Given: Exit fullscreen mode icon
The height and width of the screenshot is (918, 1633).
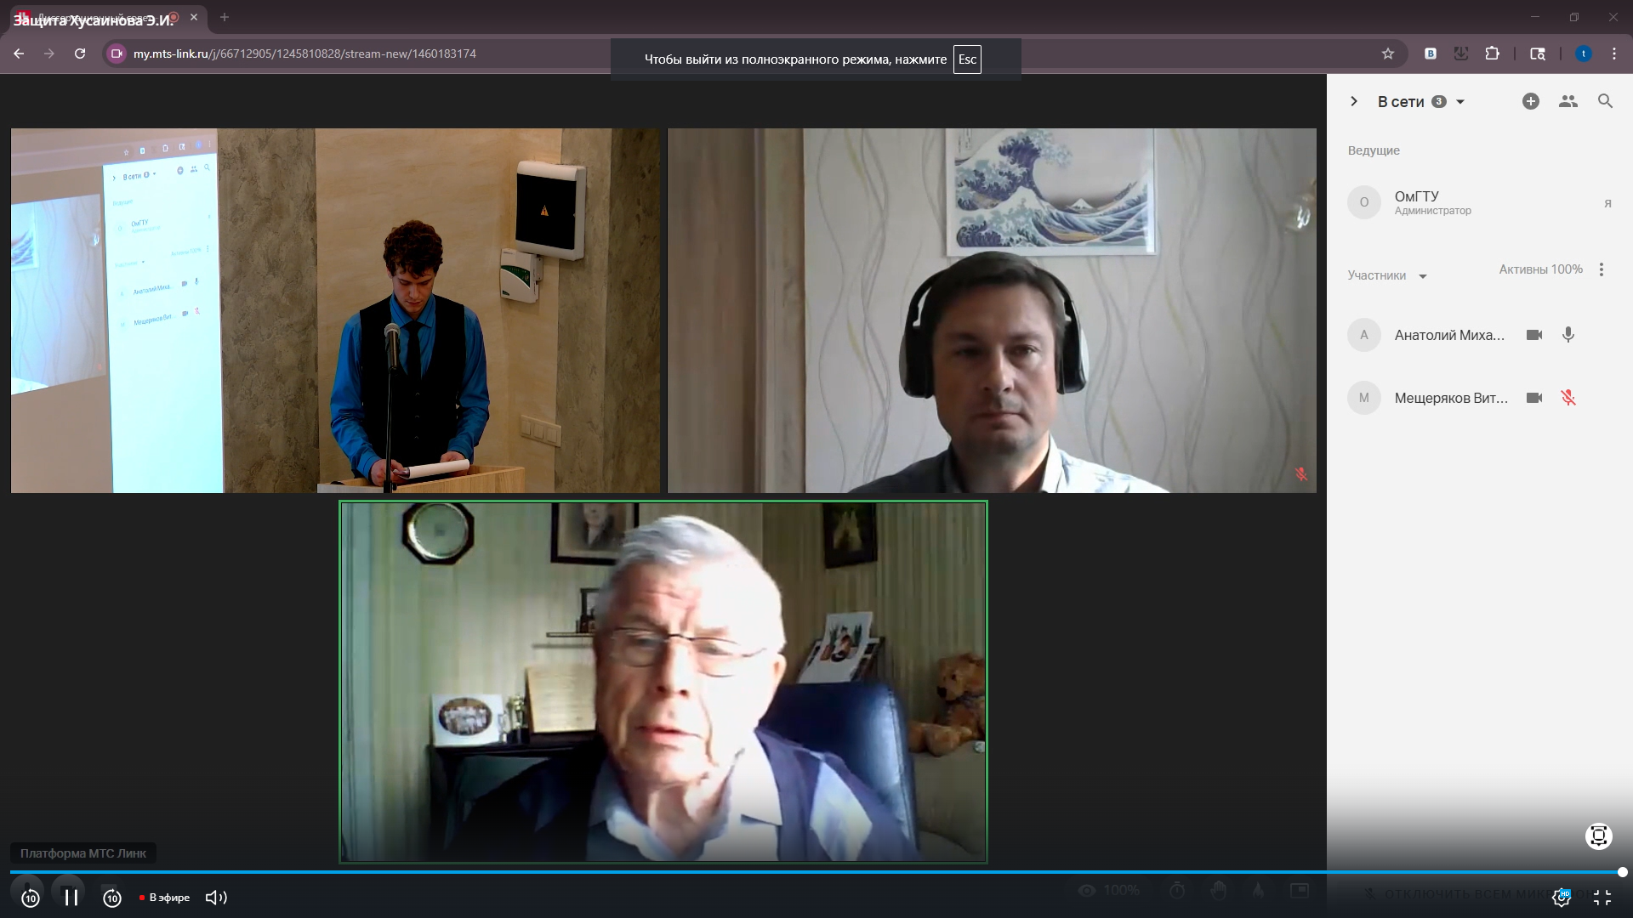Looking at the screenshot, I should click(1602, 898).
